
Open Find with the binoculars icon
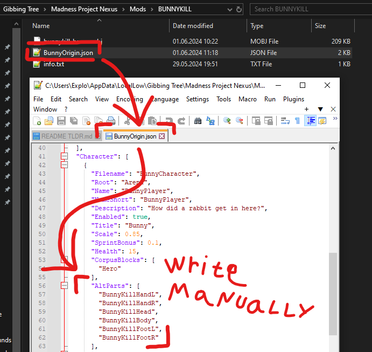click(x=198, y=121)
